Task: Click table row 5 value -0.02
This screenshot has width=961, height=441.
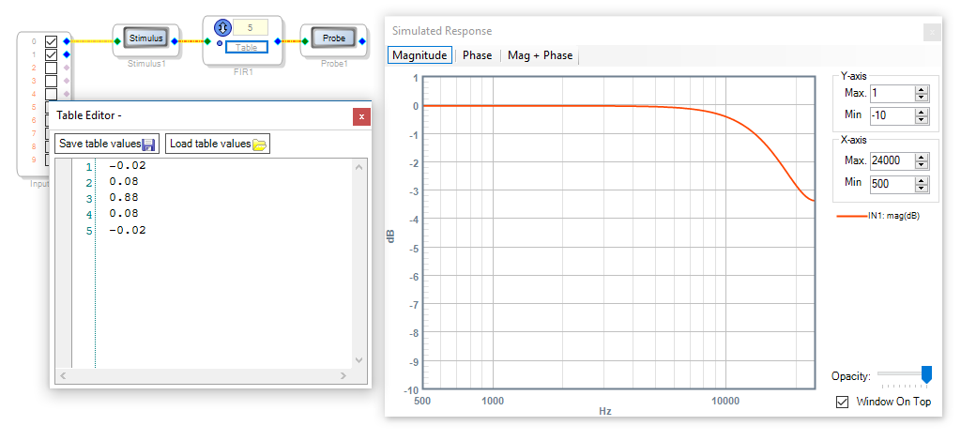Action: click(x=128, y=230)
